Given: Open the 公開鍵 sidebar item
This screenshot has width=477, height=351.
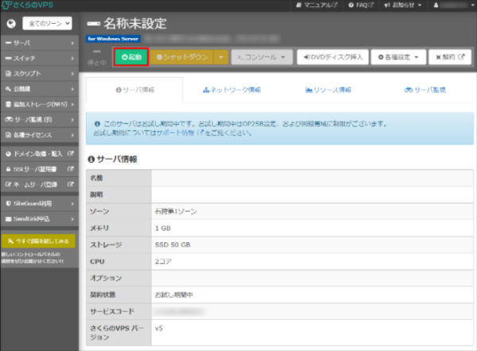Looking at the screenshot, I should (40, 89).
